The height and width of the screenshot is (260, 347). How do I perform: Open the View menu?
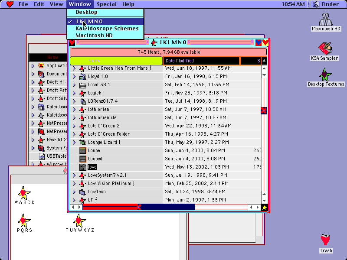pyautogui.click(x=56, y=4)
